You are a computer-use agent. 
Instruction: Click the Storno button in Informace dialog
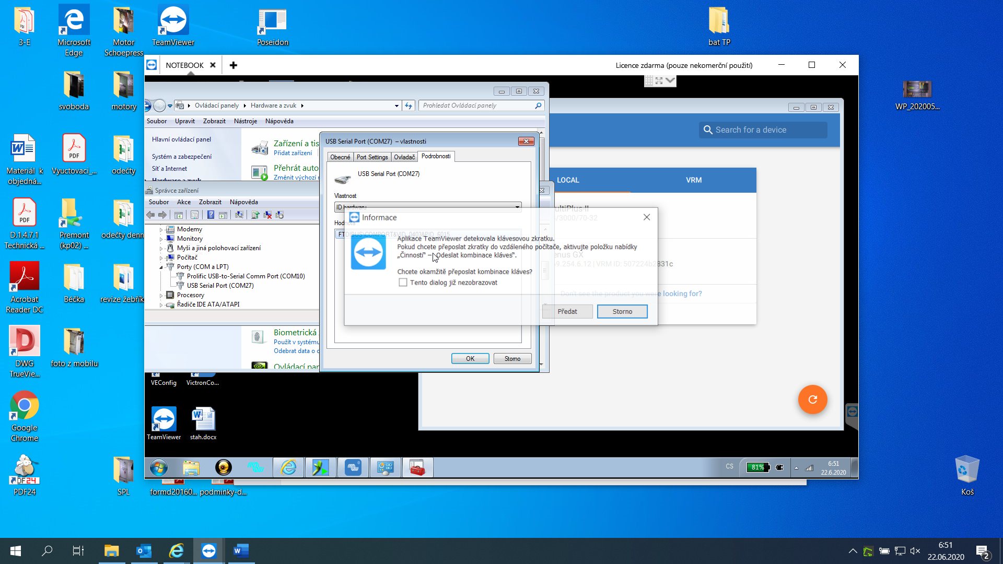(622, 311)
